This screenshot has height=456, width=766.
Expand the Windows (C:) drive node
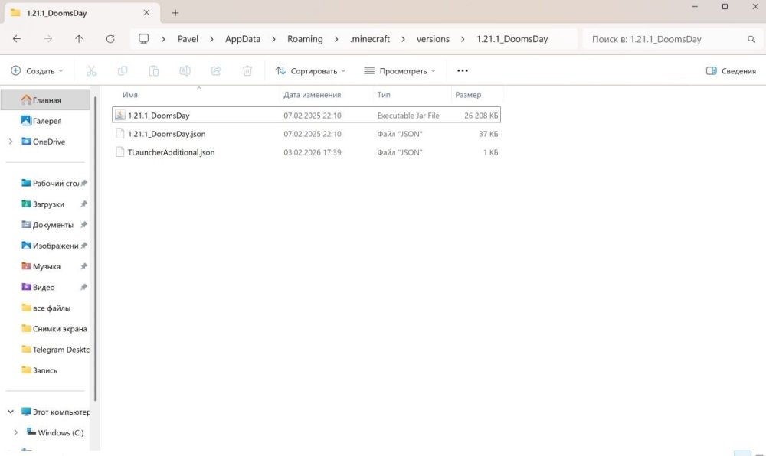(15, 432)
